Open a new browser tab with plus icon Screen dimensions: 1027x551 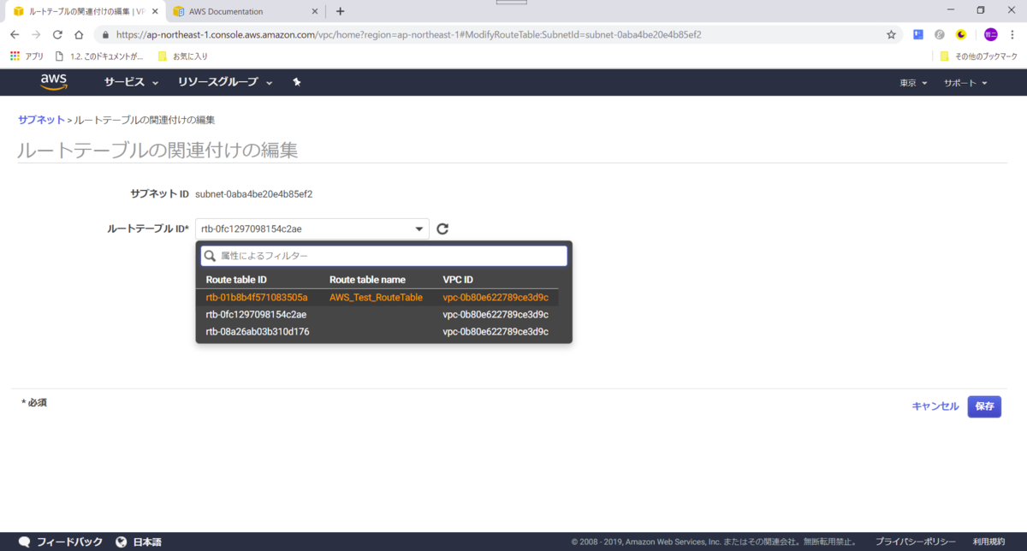pos(340,11)
